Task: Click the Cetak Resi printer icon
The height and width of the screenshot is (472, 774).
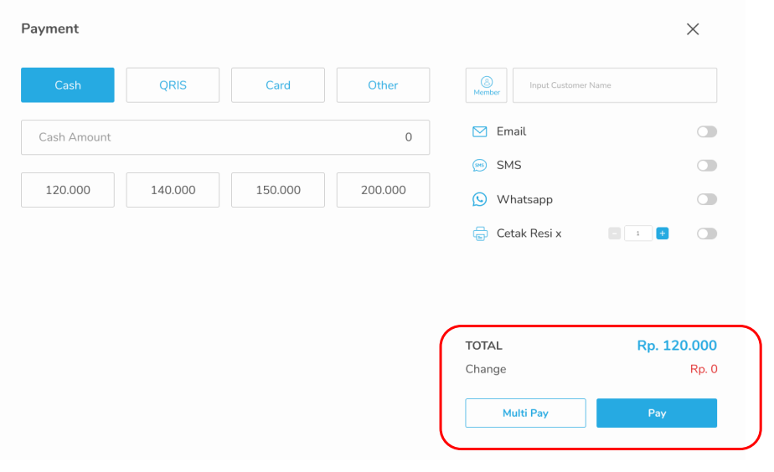Action: coord(480,234)
